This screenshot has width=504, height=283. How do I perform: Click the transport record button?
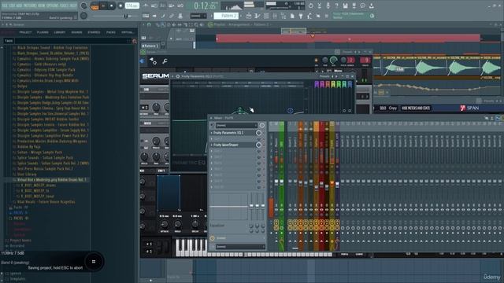pos(120,6)
